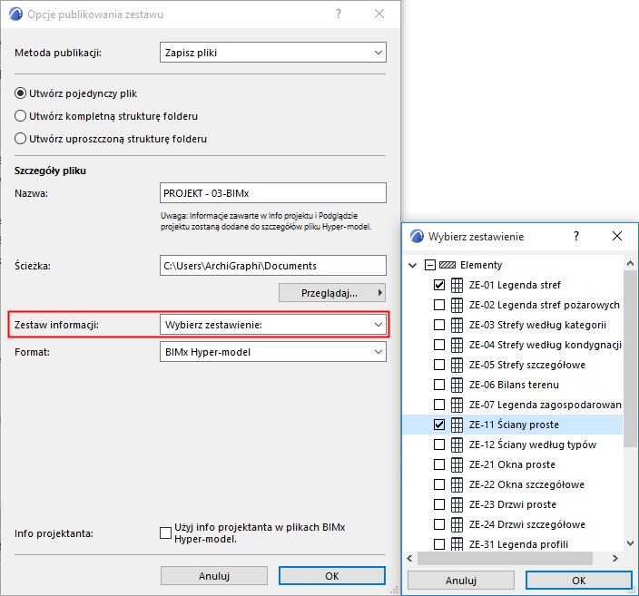The width and height of the screenshot is (639, 596).
Task: Open help in Wybierz zestawienie dialog
Action: point(576,236)
